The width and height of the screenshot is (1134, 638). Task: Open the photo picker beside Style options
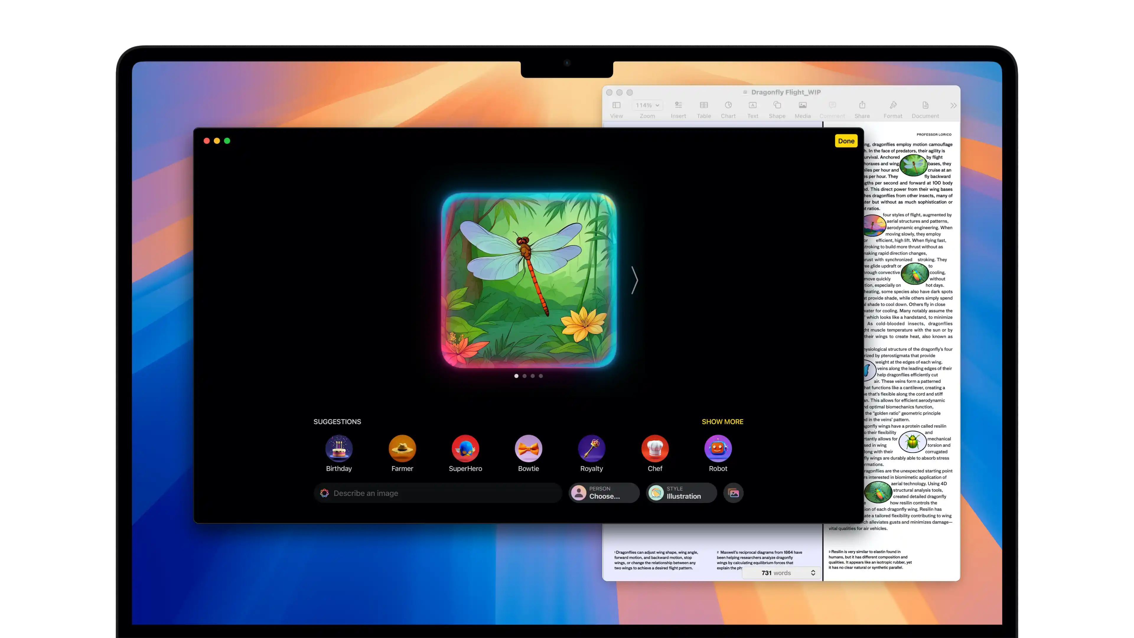[x=733, y=493]
